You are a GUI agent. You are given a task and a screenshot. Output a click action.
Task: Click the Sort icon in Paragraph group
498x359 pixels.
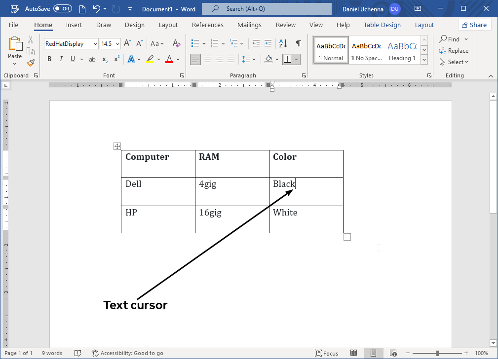coord(283,43)
